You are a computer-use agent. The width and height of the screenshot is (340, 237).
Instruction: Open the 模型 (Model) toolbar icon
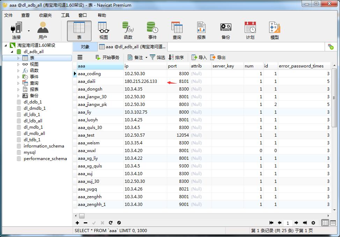click(x=274, y=31)
